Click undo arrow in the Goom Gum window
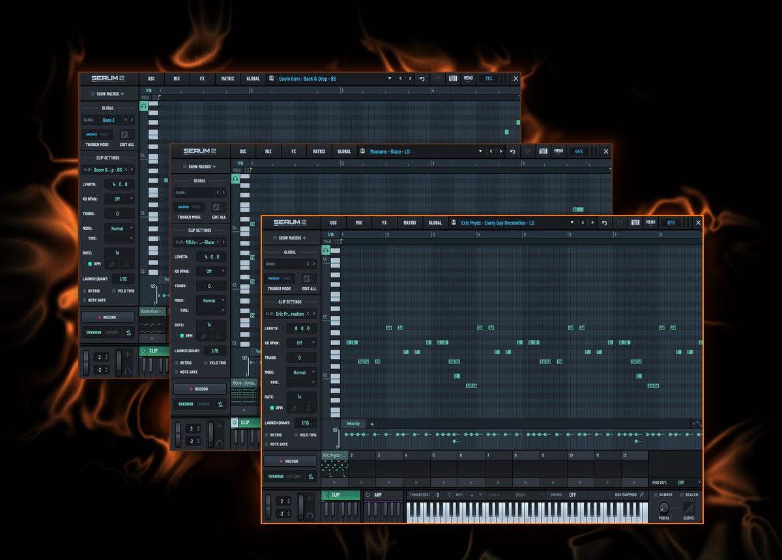The image size is (782, 560). point(422,79)
